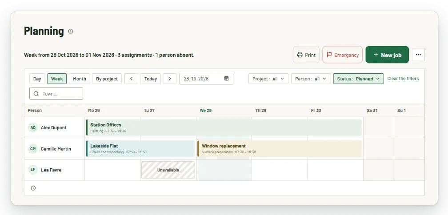The height and width of the screenshot is (215, 448).
Task: Open the Window replacement assignment
Action: coord(280,149)
